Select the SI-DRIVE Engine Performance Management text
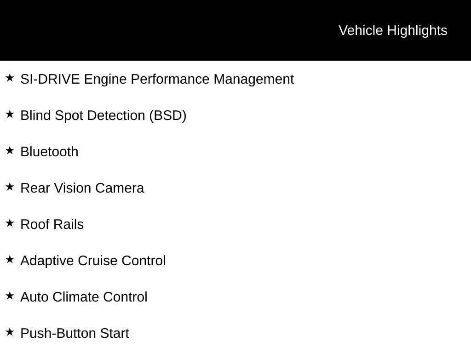 [x=157, y=79]
